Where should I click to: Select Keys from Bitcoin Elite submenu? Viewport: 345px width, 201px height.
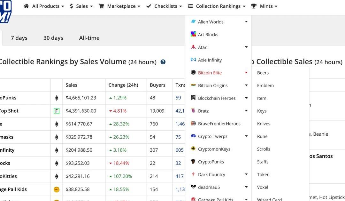pos(262,111)
